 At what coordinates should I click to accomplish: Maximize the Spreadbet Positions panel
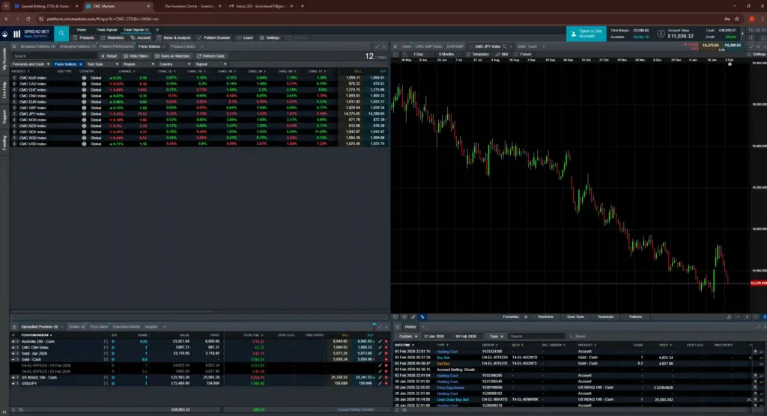(x=380, y=326)
